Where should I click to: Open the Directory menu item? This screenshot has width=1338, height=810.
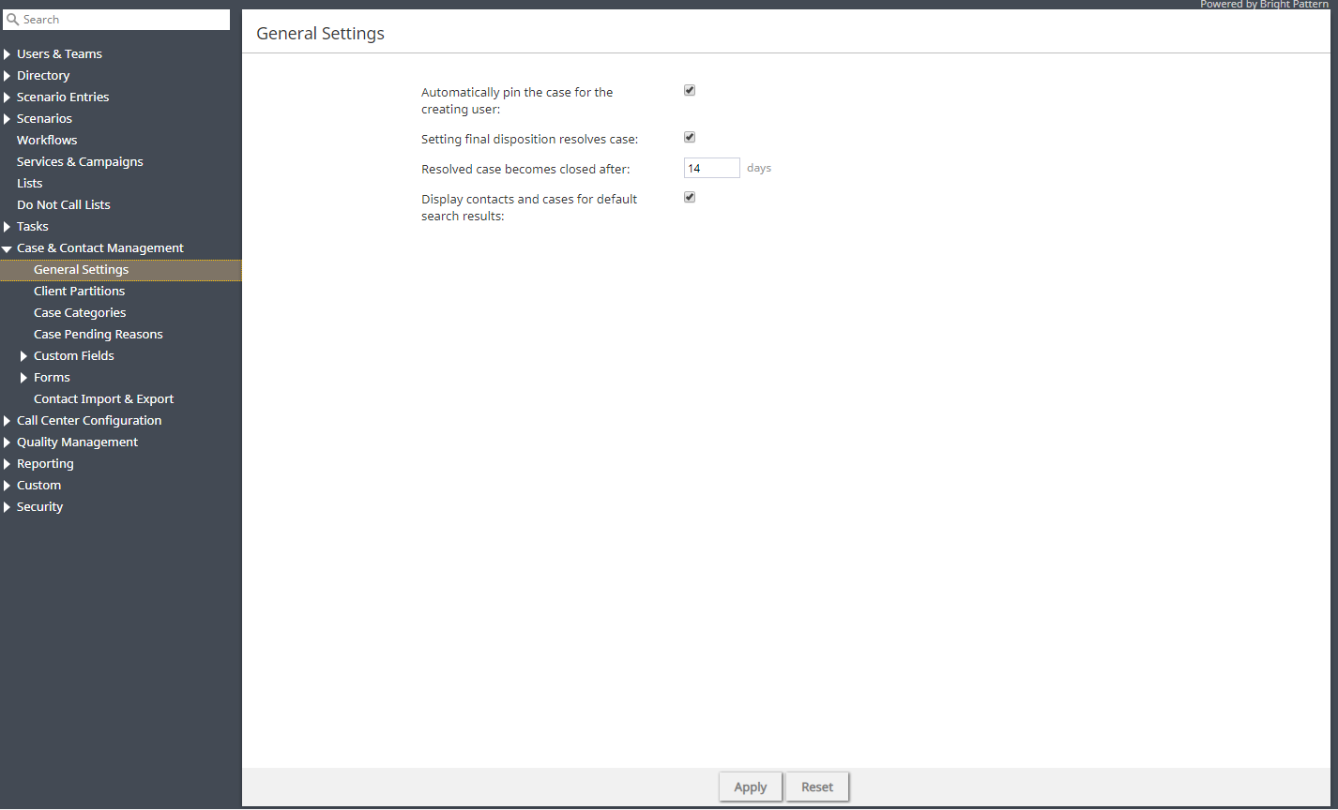[43, 76]
